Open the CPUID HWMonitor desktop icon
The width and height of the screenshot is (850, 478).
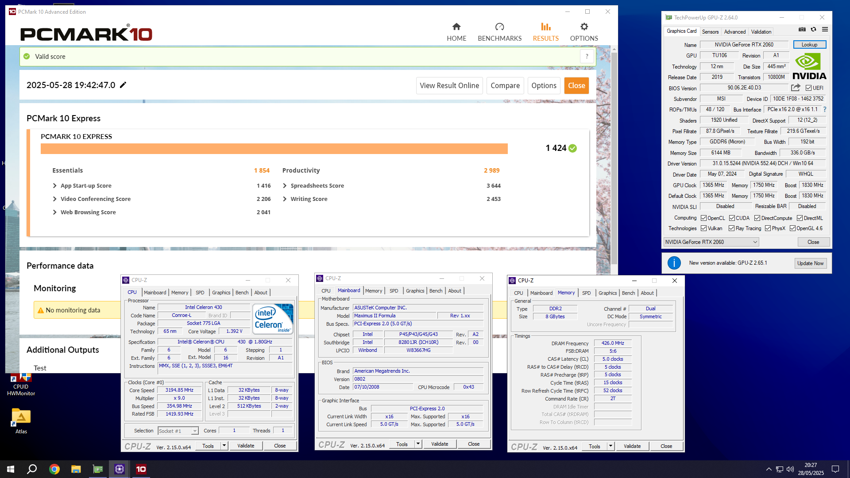click(21, 384)
